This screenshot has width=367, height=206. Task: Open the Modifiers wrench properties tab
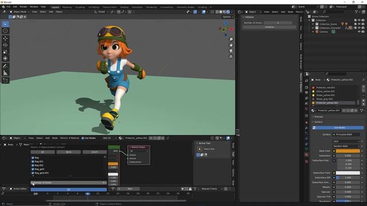[306, 128]
